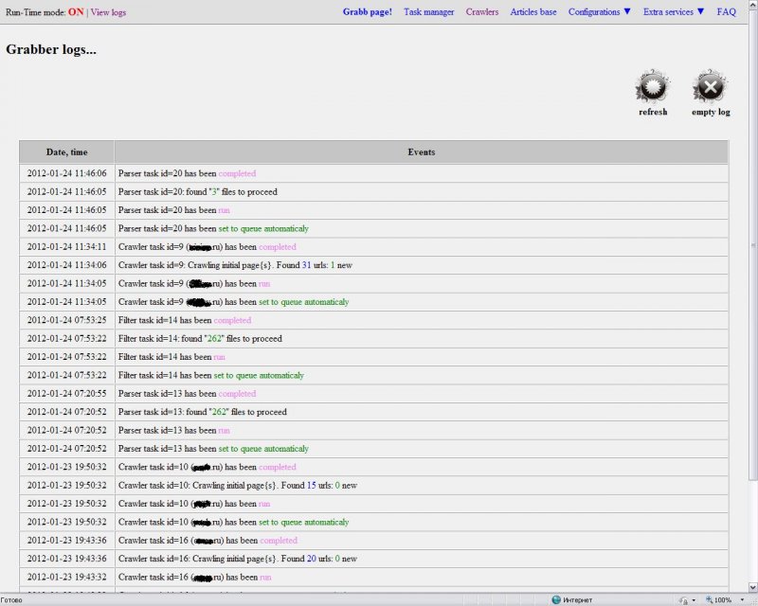This screenshot has height=606, width=758.
Task: Click the Grabb page! link
Action: (x=368, y=12)
